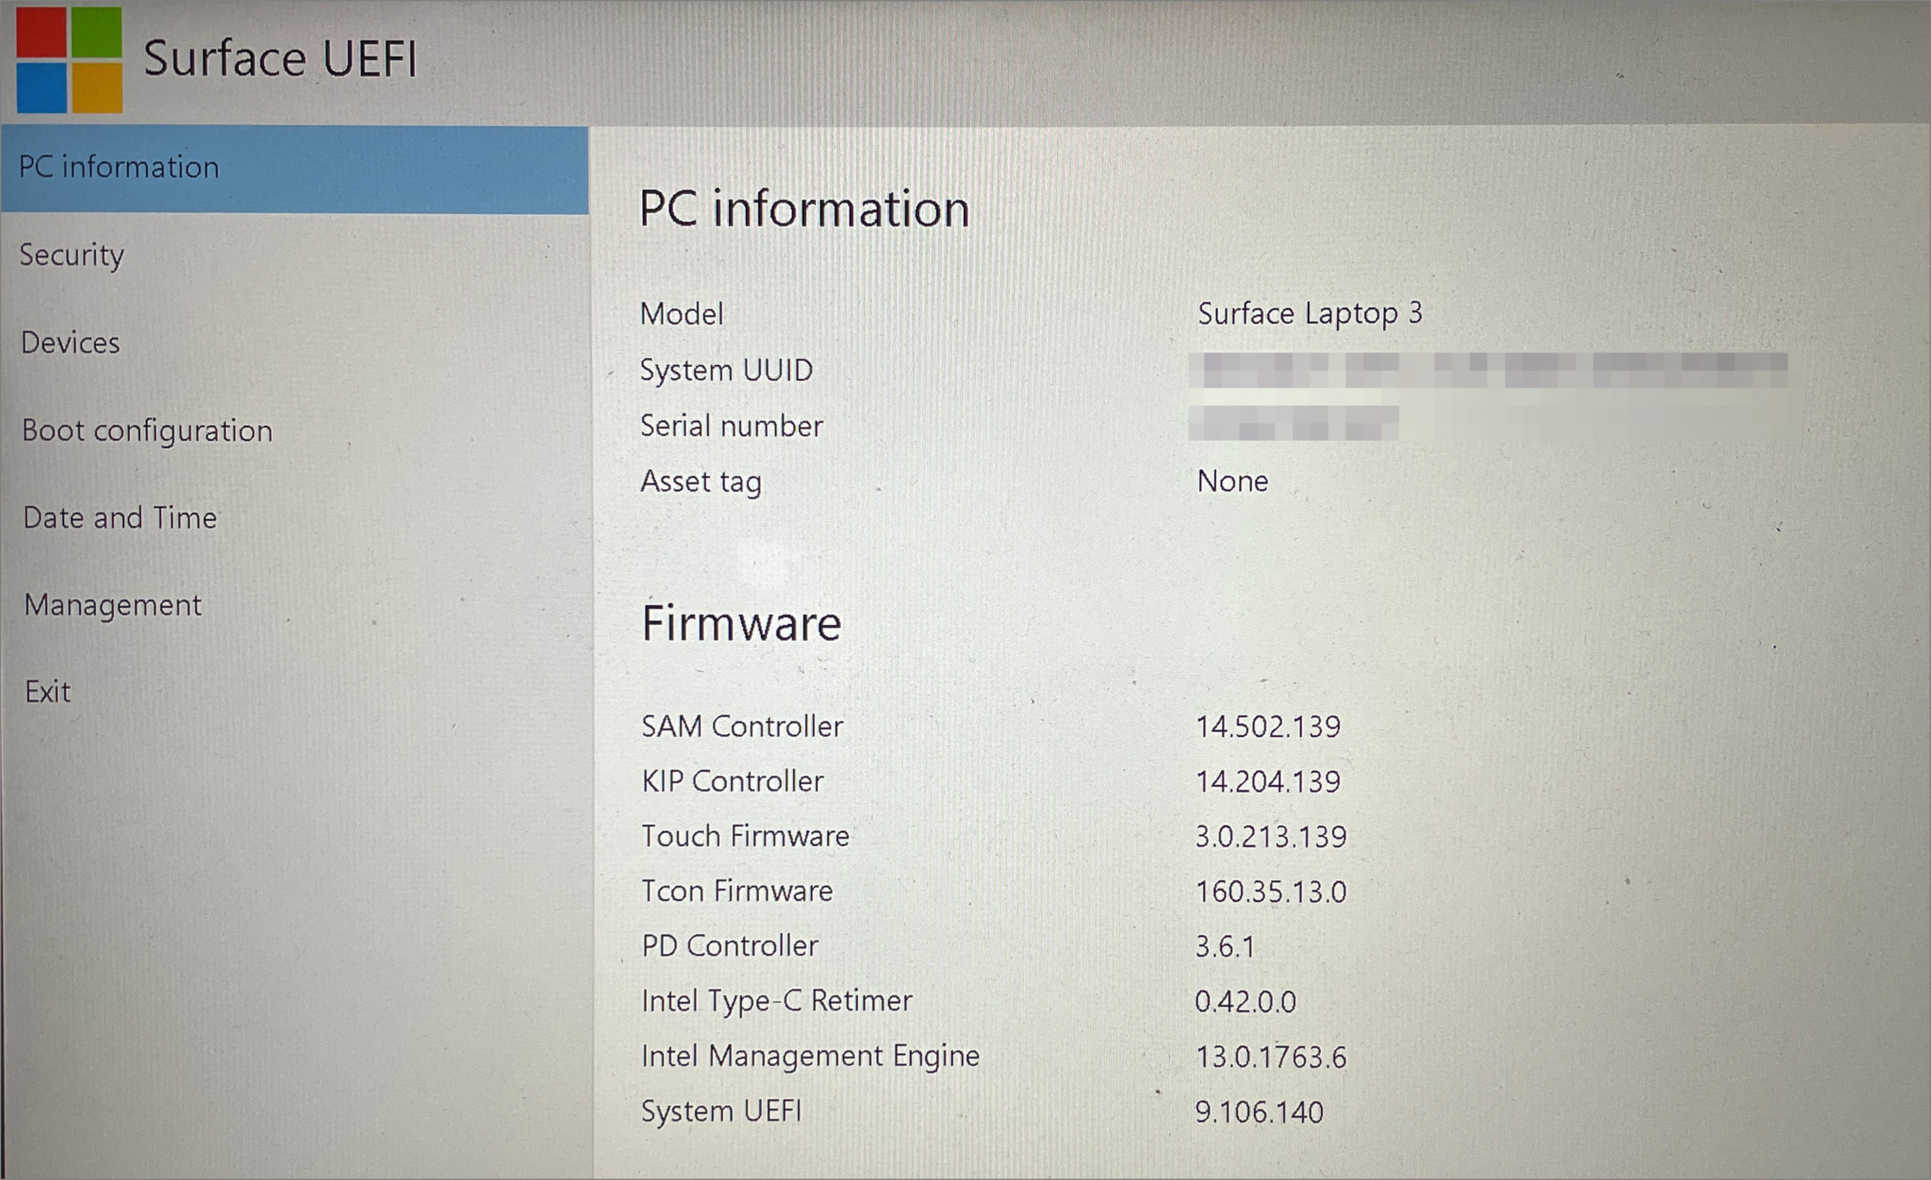Click the Asset tag None value
This screenshot has height=1180, width=1931.
coord(1232,482)
